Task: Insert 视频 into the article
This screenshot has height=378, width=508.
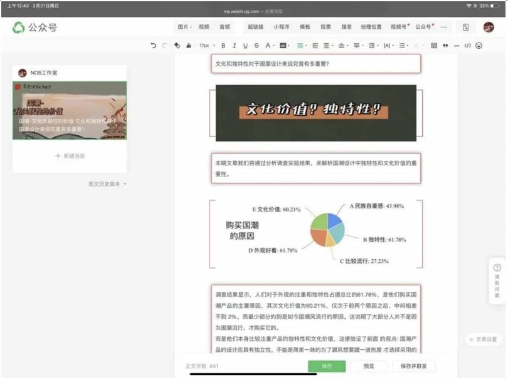Action: pos(204,27)
